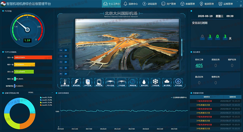Click the first 1#配电房掉电告警 alarm entry
The height and width of the screenshot is (132, 243).
[204, 101]
